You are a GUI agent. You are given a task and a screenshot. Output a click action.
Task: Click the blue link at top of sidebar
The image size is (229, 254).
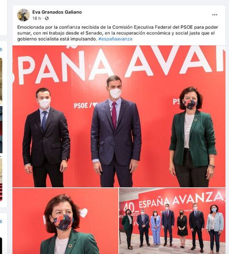point(1,49)
